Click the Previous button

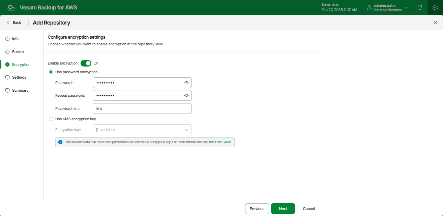pyautogui.click(x=257, y=209)
